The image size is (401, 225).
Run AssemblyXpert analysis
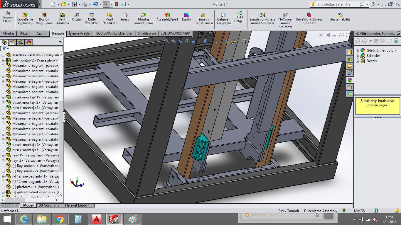(x=167, y=17)
